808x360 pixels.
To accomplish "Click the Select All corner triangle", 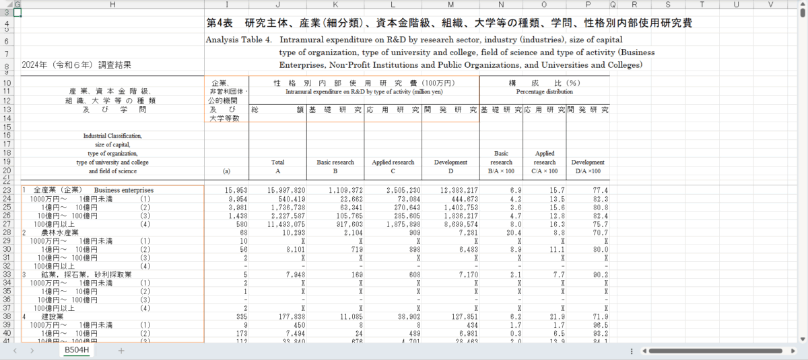I will tap(6, 4).
